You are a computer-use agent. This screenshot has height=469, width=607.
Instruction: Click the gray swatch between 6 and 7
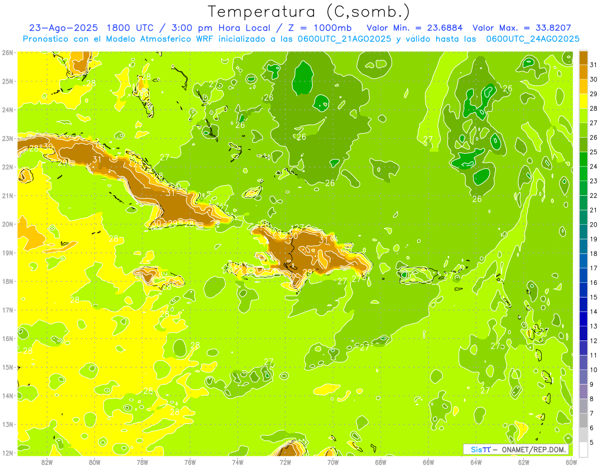pyautogui.click(x=583, y=420)
